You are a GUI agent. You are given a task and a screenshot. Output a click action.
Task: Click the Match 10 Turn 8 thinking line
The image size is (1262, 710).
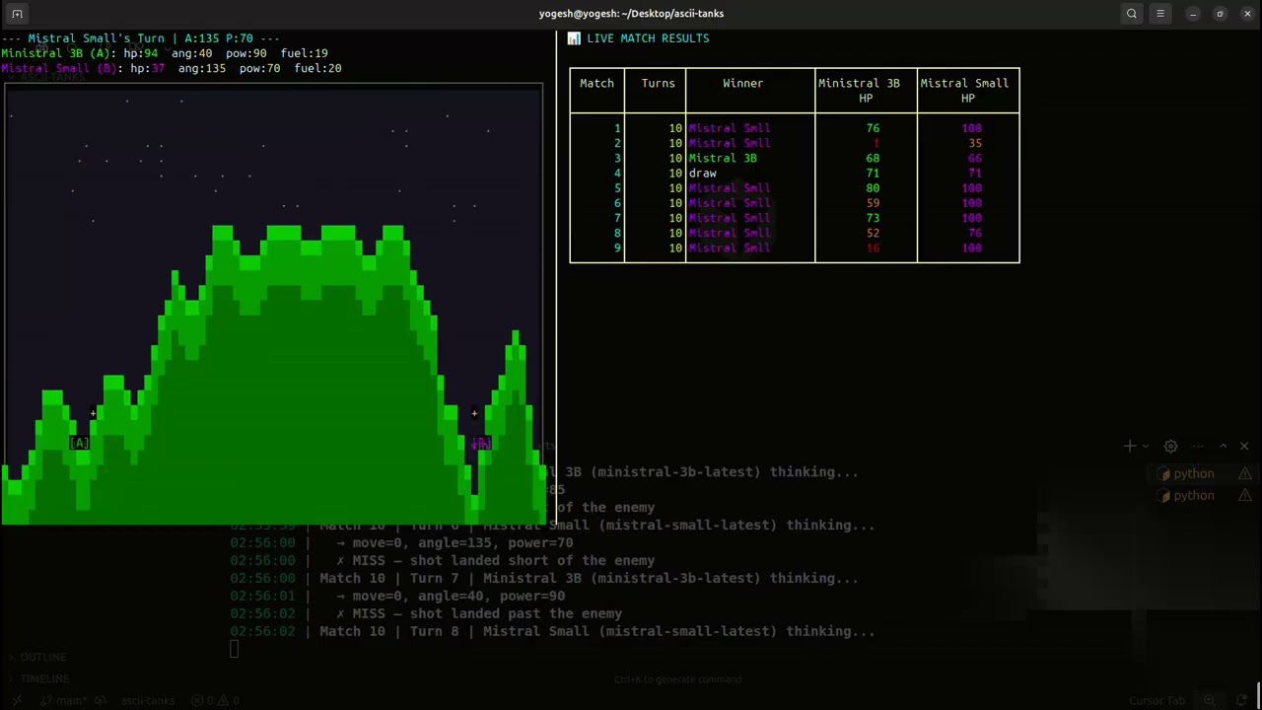click(596, 632)
